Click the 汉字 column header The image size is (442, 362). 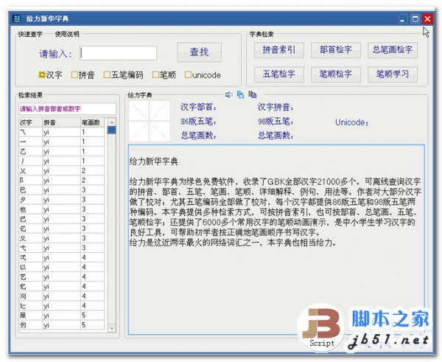30,122
